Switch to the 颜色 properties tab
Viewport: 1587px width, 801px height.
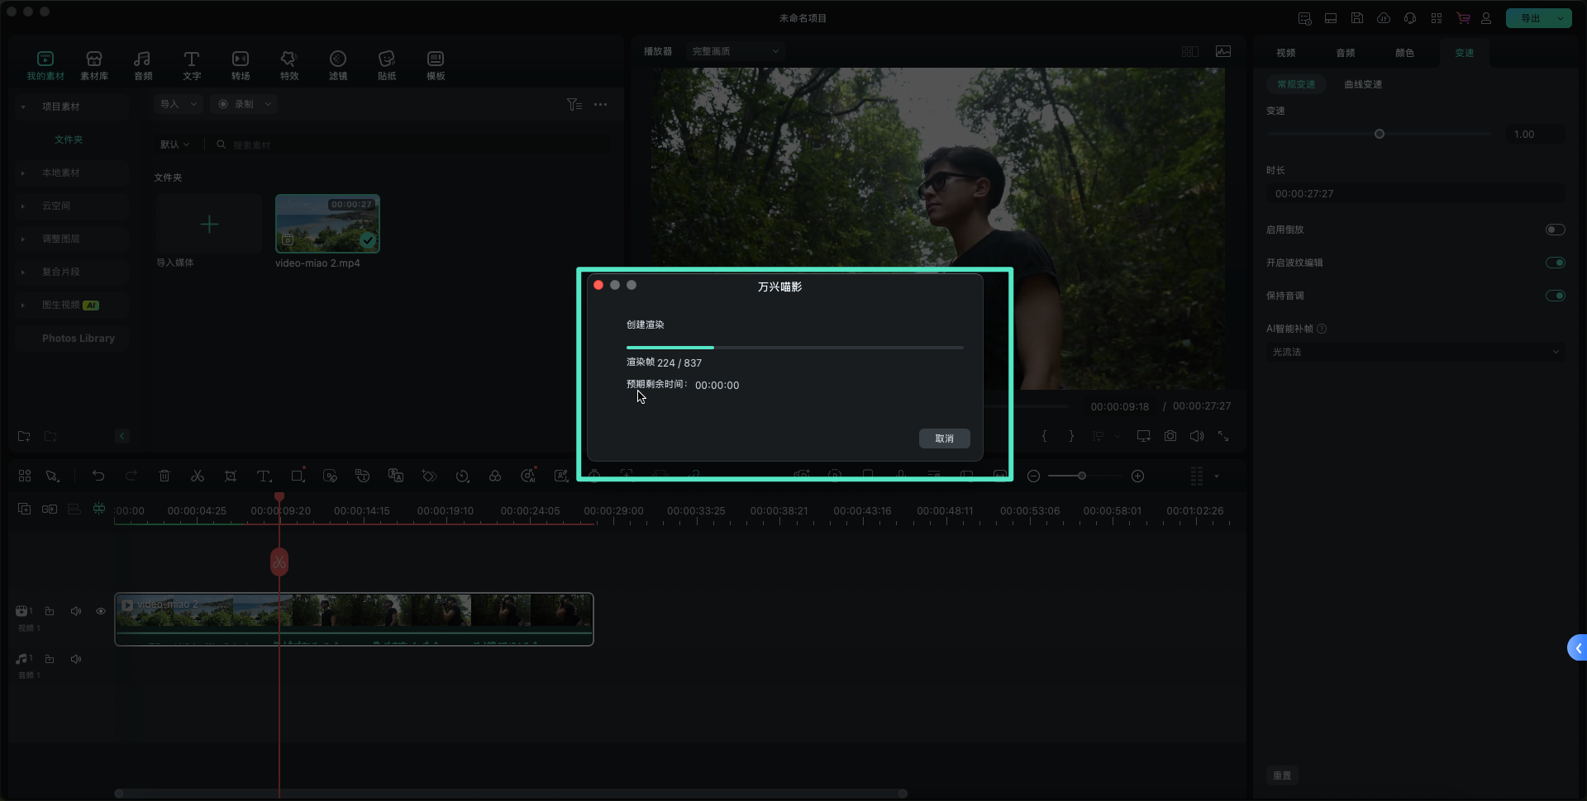click(x=1405, y=53)
